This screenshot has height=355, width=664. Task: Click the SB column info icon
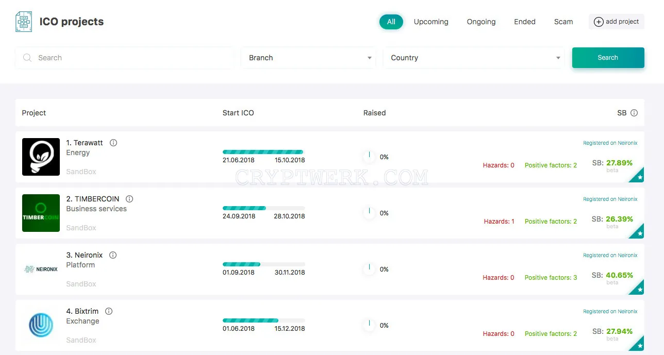[x=634, y=113]
